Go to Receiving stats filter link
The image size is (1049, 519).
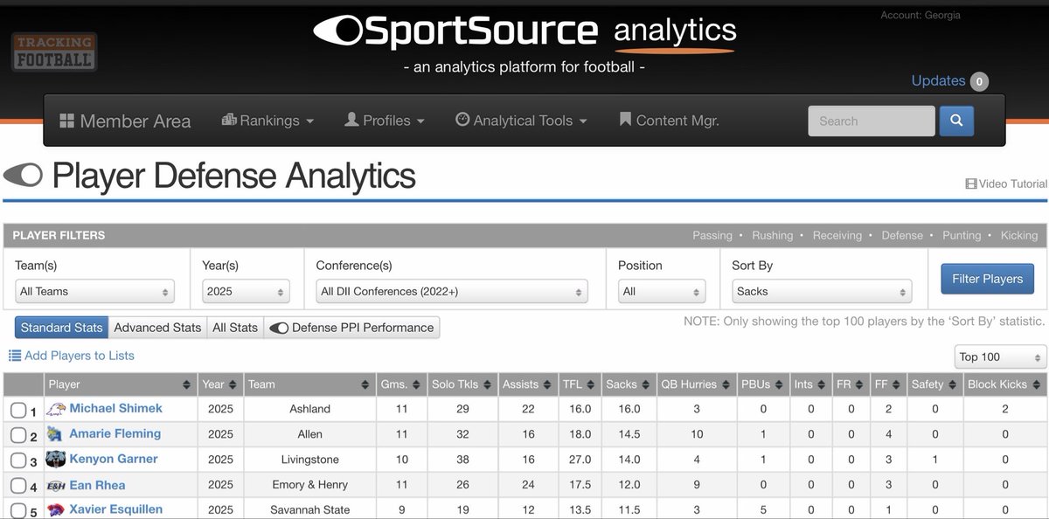coord(837,235)
